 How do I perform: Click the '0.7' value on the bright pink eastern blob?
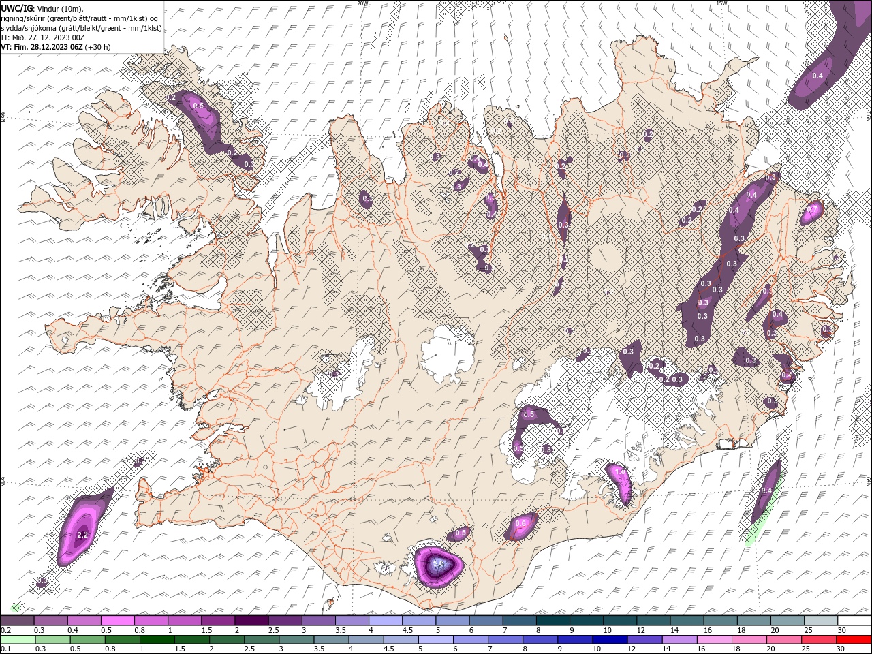tap(812, 208)
